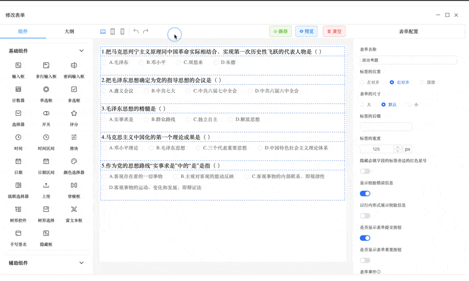
Task: Select the 富文本框 rich text component
Action: click(74, 210)
